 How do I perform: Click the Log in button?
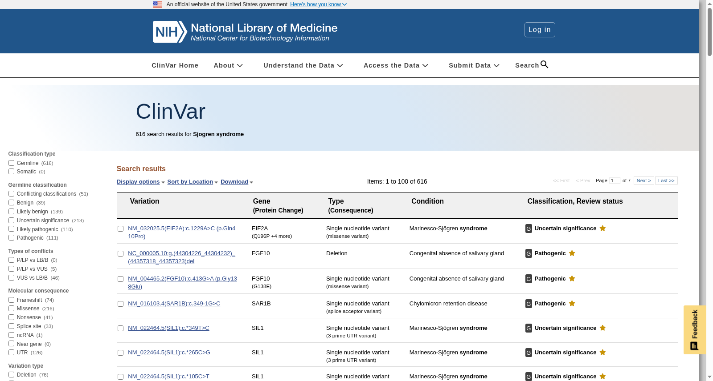pos(540,30)
